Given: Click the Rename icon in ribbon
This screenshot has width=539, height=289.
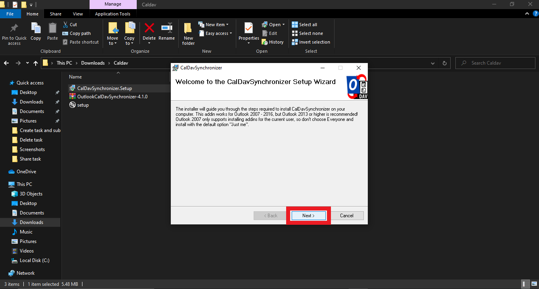Looking at the screenshot, I should [166, 29].
